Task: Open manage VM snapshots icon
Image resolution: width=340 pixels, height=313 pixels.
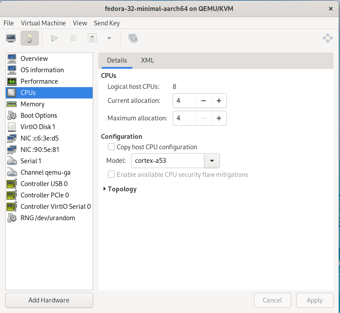Action: click(133, 38)
